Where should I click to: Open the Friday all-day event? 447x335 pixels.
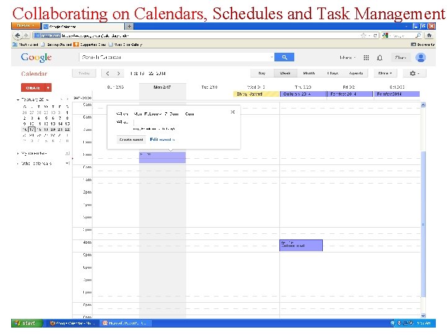tap(350, 94)
